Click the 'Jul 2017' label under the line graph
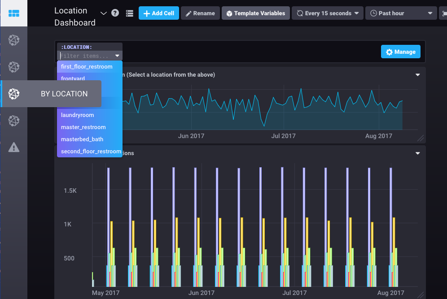Image resolution: width=447 pixels, height=299 pixels. tap(283, 136)
